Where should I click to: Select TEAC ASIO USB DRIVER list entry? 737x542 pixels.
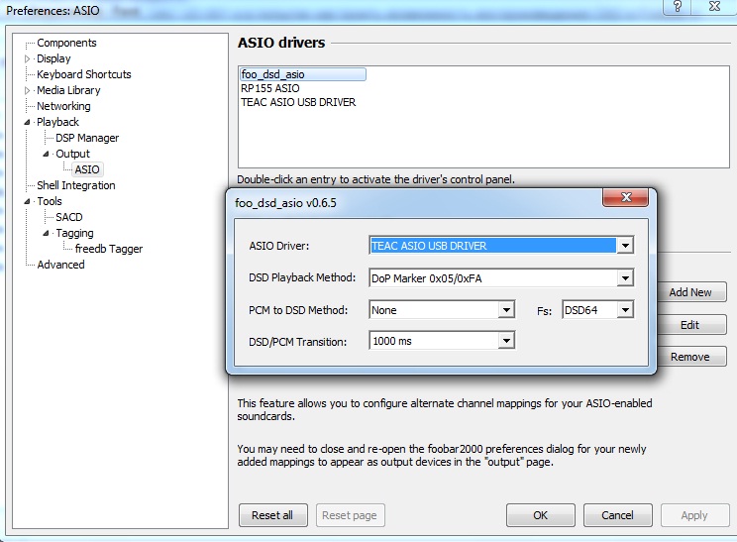pyautogui.click(x=298, y=102)
